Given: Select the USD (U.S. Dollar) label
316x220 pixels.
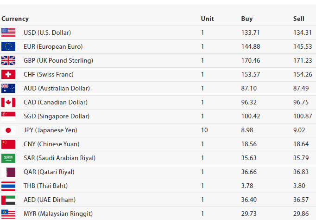Looking at the screenshot, I should pos(47,32).
